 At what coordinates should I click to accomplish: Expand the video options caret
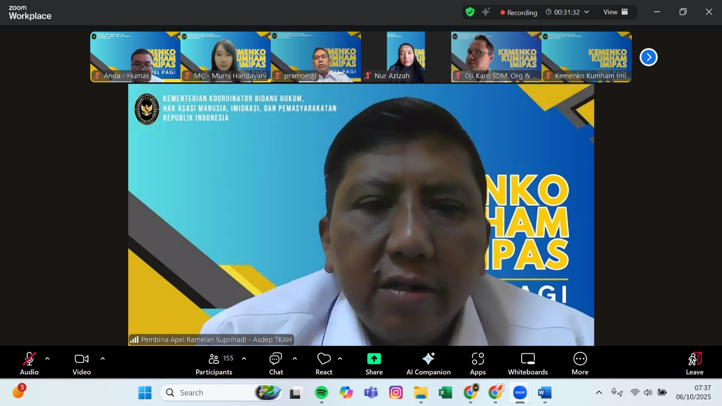tap(102, 359)
